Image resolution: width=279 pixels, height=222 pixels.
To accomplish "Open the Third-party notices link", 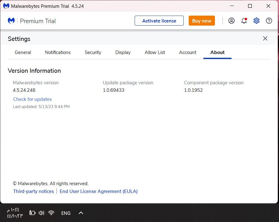I will tap(33, 191).
